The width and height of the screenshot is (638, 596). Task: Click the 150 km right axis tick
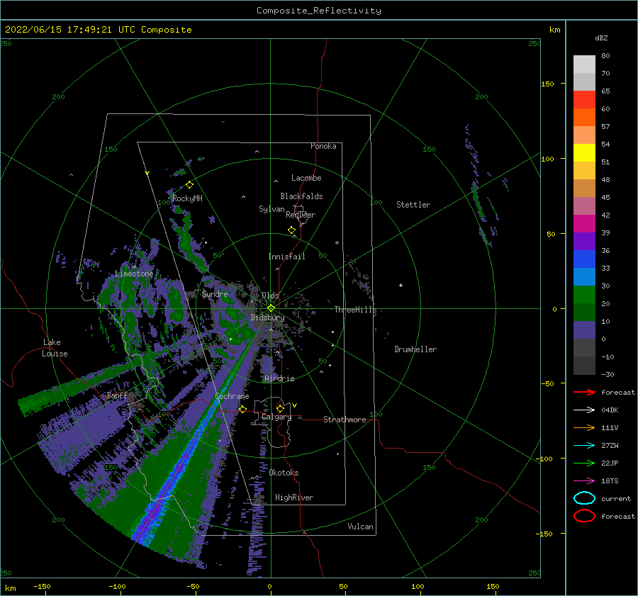(548, 84)
